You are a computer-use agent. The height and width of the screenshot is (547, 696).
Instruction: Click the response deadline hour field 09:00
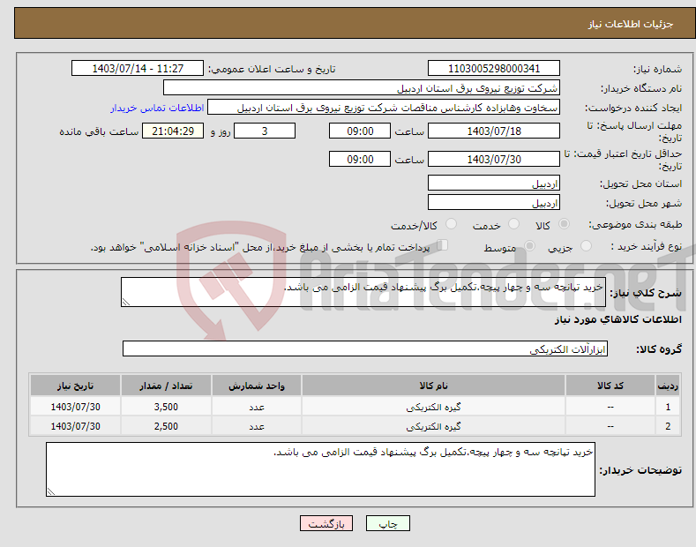(360, 131)
